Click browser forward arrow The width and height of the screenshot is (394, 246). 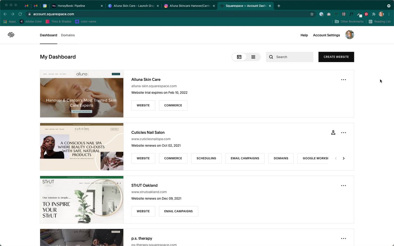coord(13,14)
